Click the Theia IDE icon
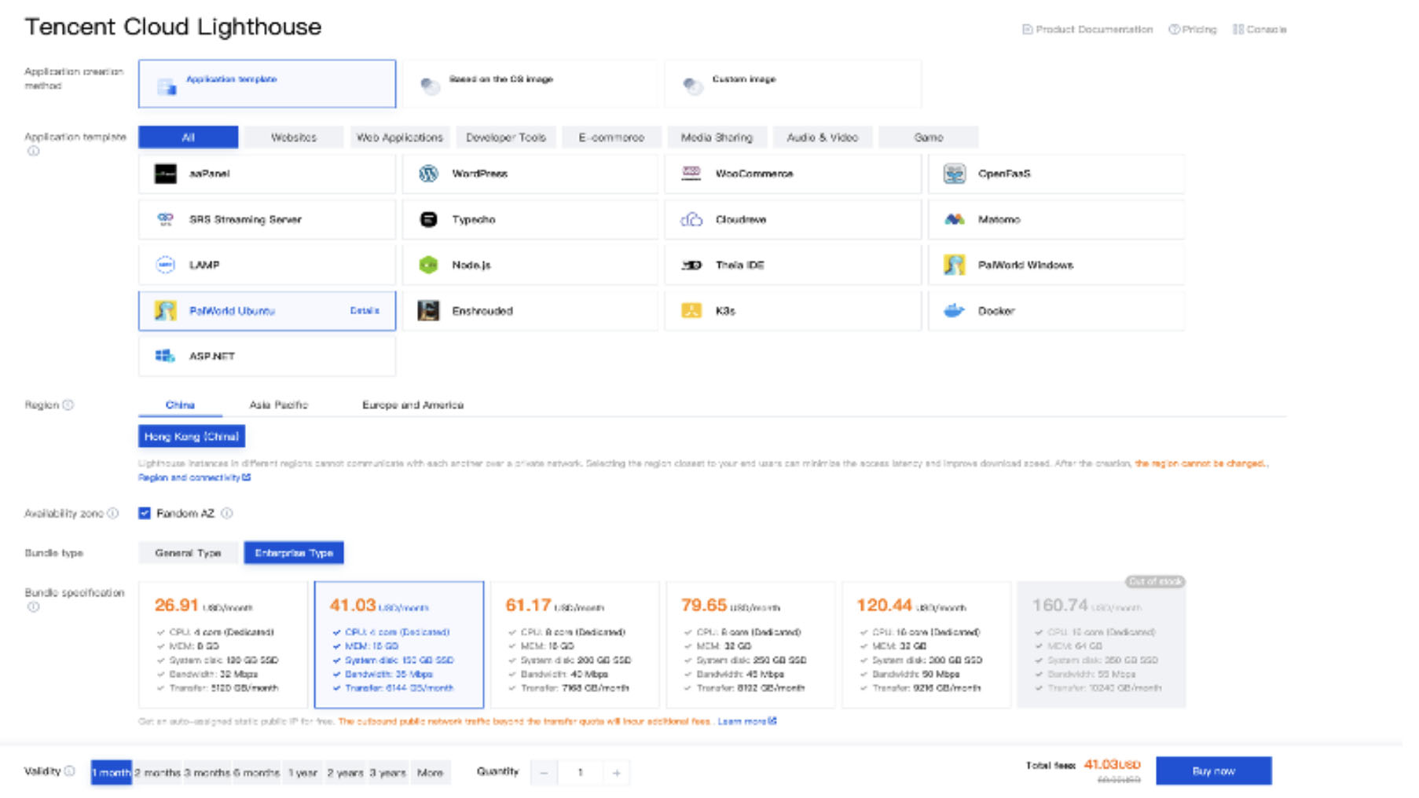Screen dimensions: 1419x798 691,265
